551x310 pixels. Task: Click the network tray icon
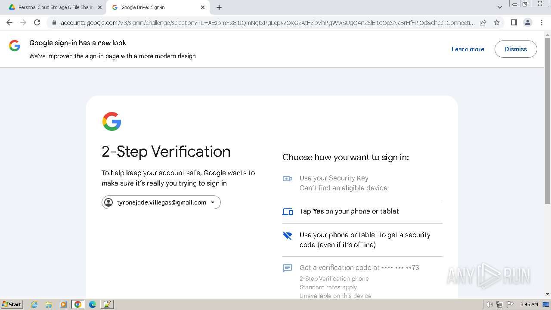coord(500,304)
